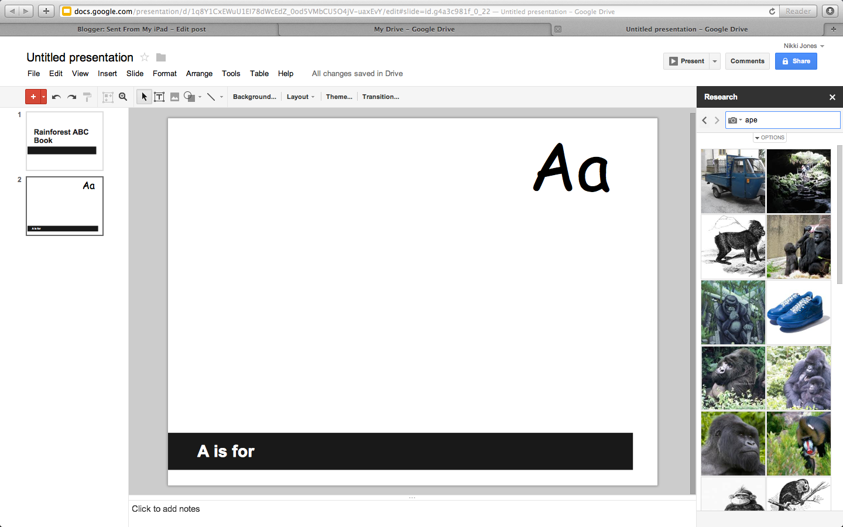Open the Layout dropdown
Image resolution: width=843 pixels, height=527 pixels.
(x=300, y=97)
